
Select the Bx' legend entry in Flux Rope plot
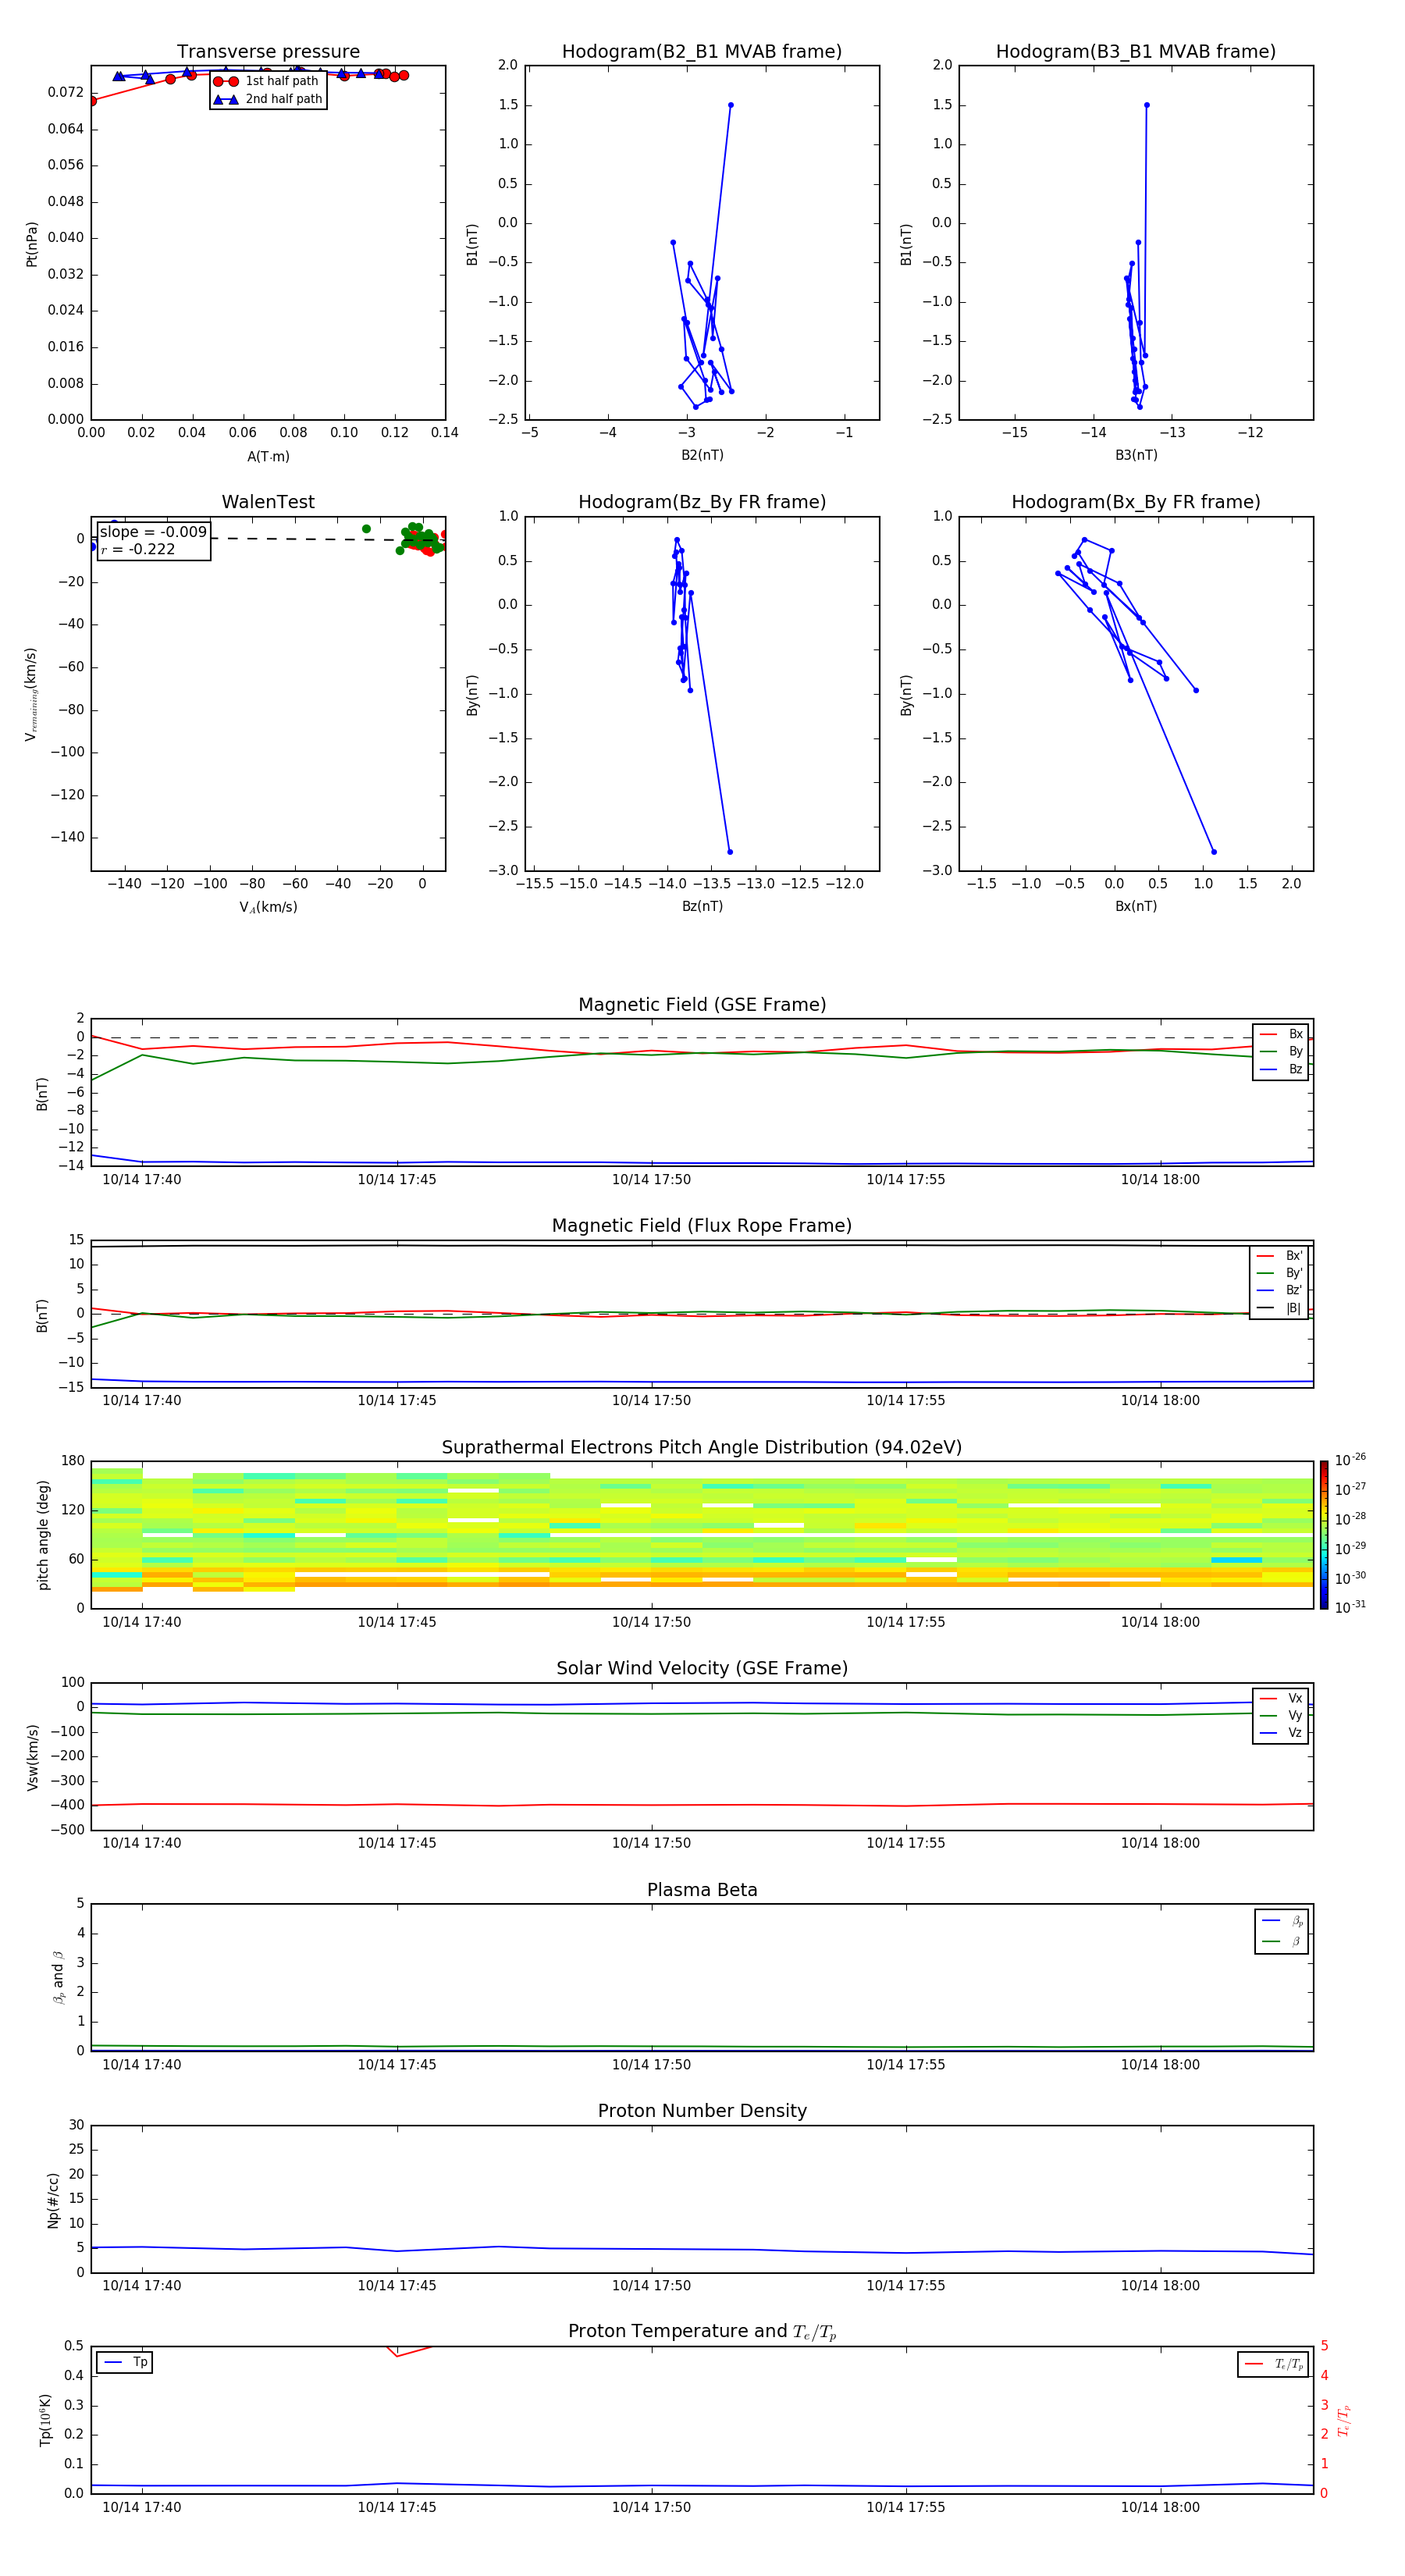[x=1279, y=1256]
